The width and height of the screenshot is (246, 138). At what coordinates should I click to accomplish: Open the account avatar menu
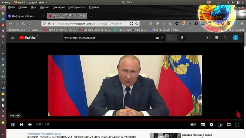click(x=235, y=38)
